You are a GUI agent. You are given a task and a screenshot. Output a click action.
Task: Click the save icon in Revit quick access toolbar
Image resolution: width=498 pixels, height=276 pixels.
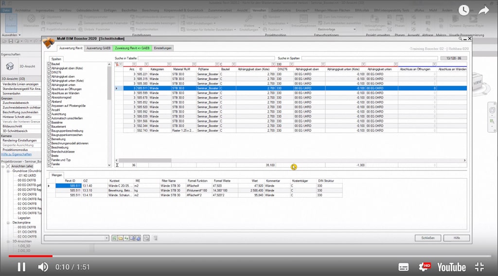pyautogui.click(x=11, y=41)
